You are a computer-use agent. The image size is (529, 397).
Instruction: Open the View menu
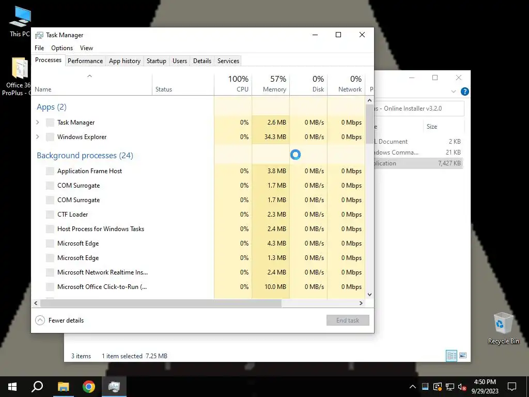pos(86,48)
